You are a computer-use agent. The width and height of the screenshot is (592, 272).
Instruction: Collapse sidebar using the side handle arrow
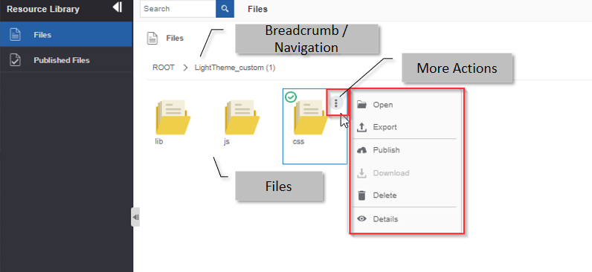coord(135,217)
